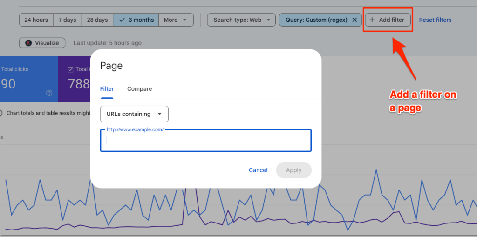Open the URLs containing dropdown

pyautogui.click(x=134, y=114)
